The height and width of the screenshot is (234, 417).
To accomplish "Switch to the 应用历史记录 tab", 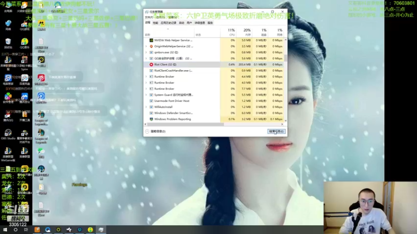I will tap(168, 23).
